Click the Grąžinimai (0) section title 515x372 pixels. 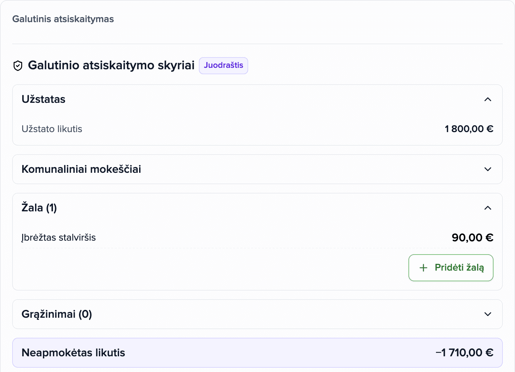coord(57,314)
